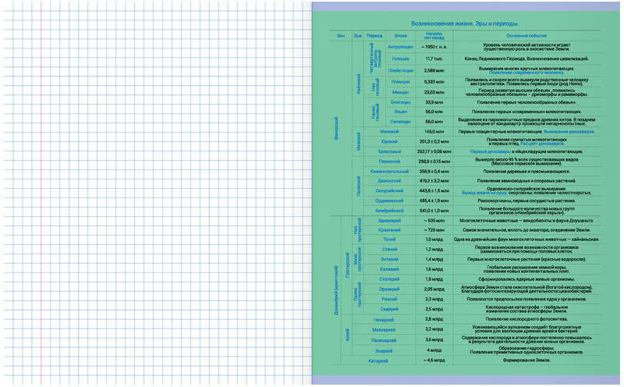Screen dimensions: 624x387
Task: Select the 'Голоцен' epoch cell
Action: point(400,59)
